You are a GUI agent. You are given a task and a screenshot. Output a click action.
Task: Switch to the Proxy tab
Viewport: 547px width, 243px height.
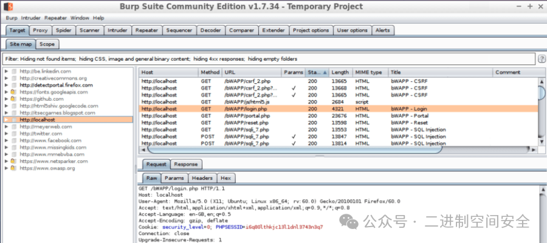41,30
